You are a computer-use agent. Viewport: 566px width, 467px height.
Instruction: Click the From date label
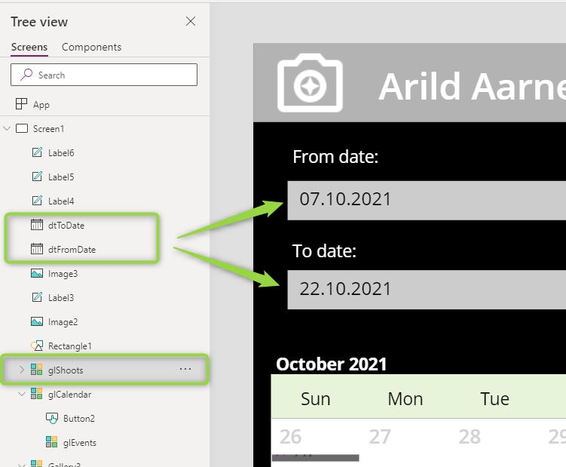point(335,157)
